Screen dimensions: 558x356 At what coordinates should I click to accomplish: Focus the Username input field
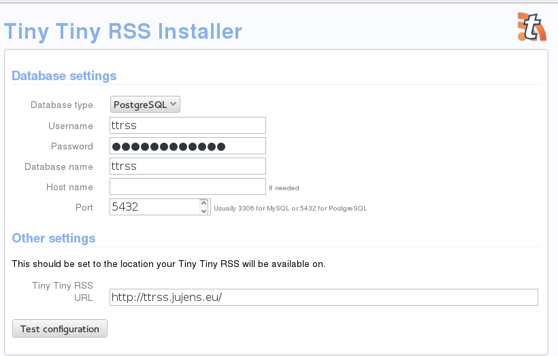click(x=188, y=126)
